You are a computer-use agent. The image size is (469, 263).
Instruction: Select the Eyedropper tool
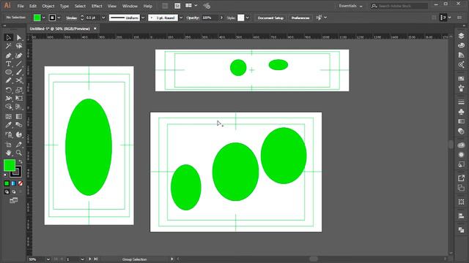point(8,125)
